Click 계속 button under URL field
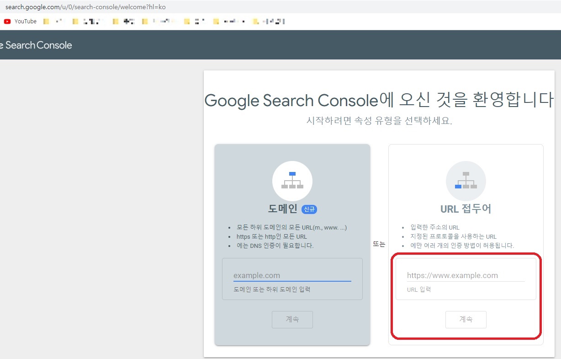Image resolution: width=561 pixels, height=359 pixels. pyautogui.click(x=466, y=319)
